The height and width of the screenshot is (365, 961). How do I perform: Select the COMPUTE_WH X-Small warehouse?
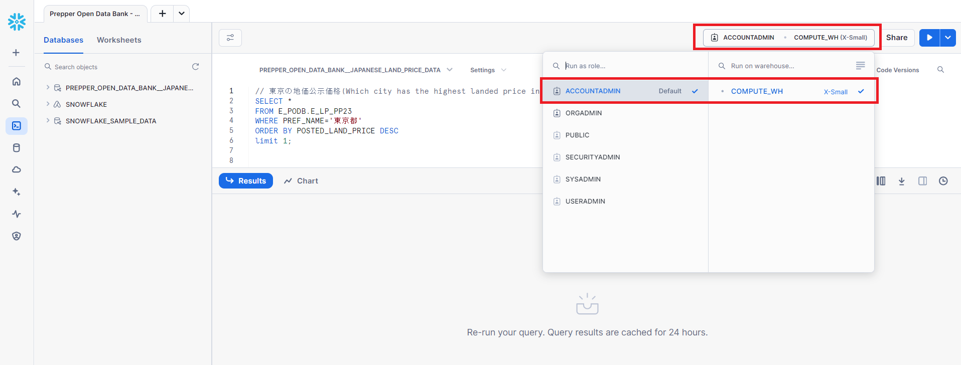click(791, 91)
